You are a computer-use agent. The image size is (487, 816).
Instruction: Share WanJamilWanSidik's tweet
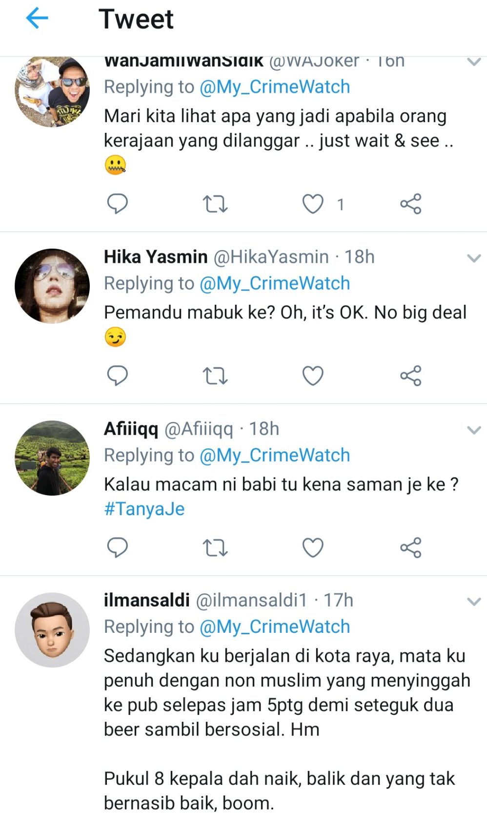410,204
